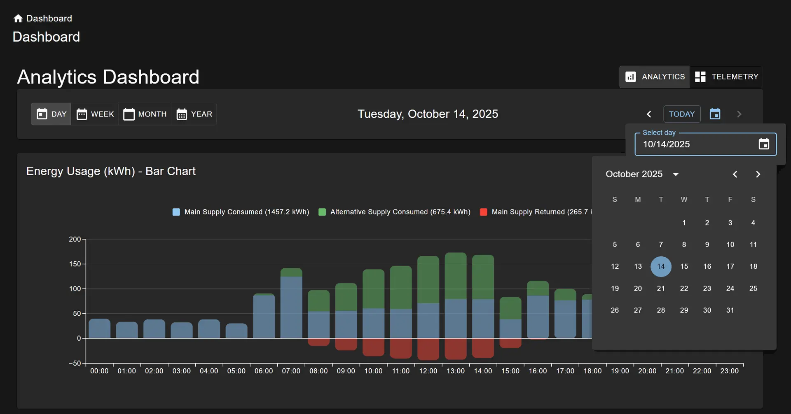791x414 pixels.
Task: Toggle Alternative Supply Consumed legend swatch
Action: point(322,212)
